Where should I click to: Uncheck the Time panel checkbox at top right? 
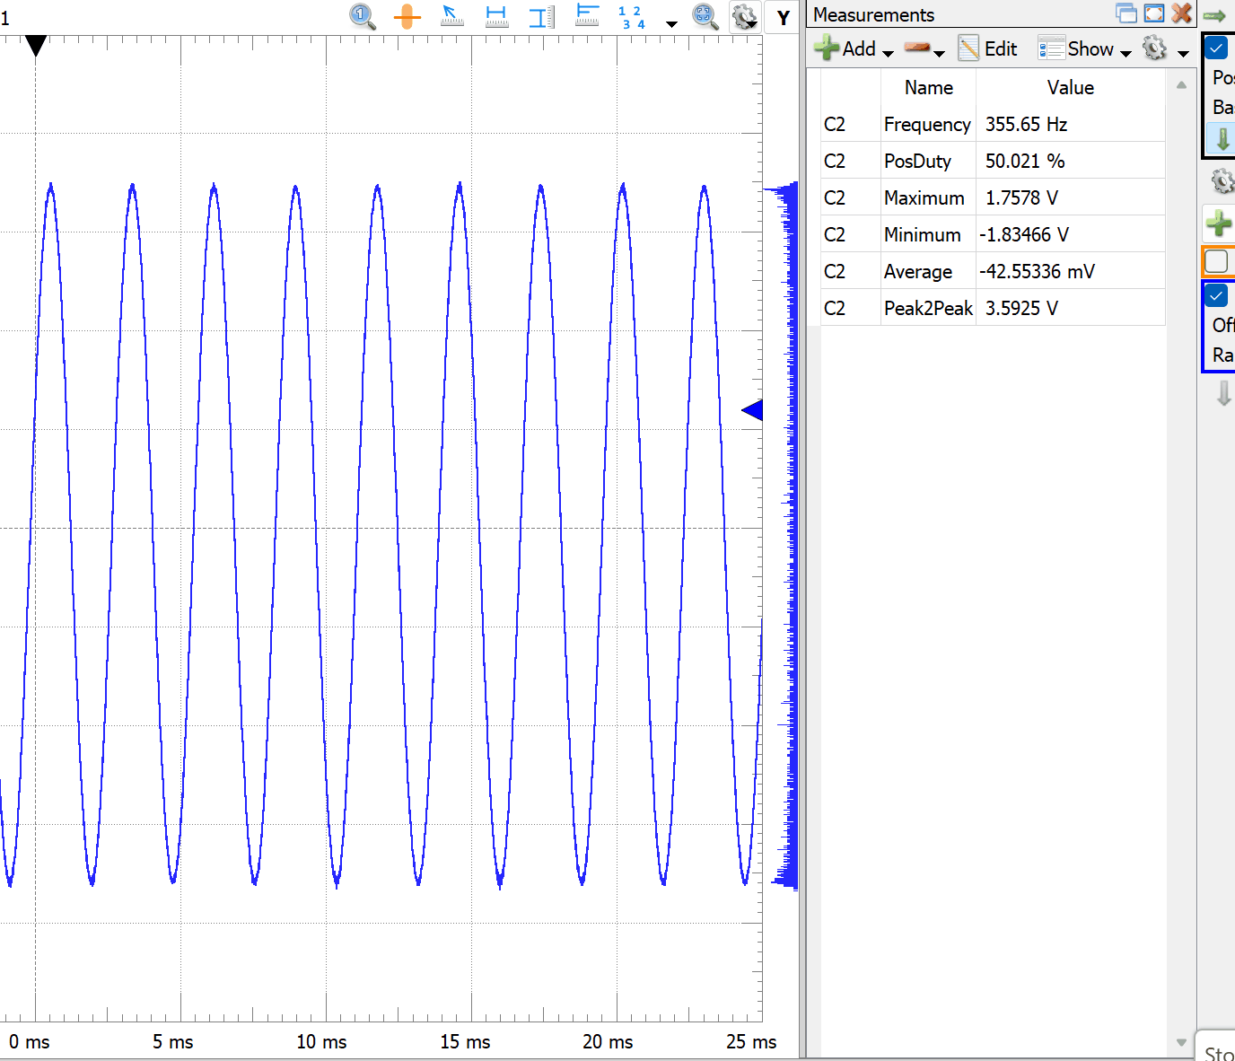(1216, 48)
